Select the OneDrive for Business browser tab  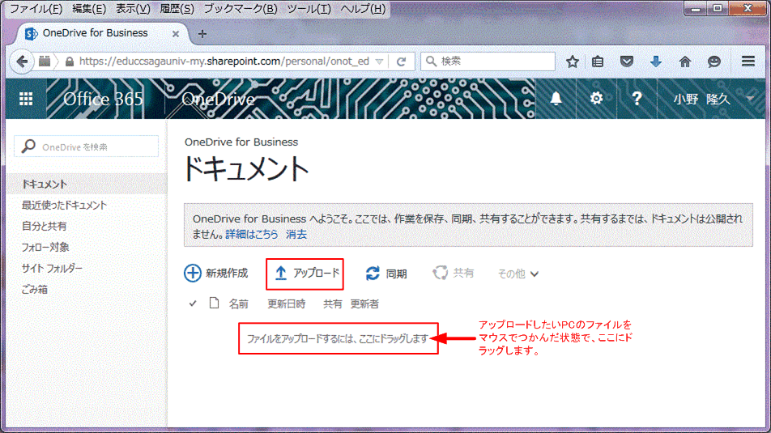[x=100, y=33]
